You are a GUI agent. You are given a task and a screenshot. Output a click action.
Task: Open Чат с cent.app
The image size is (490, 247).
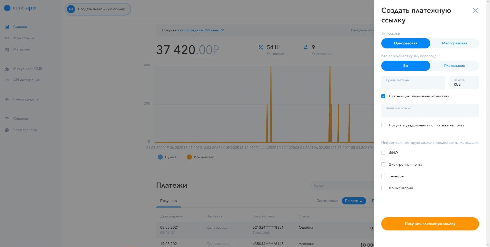point(25,130)
